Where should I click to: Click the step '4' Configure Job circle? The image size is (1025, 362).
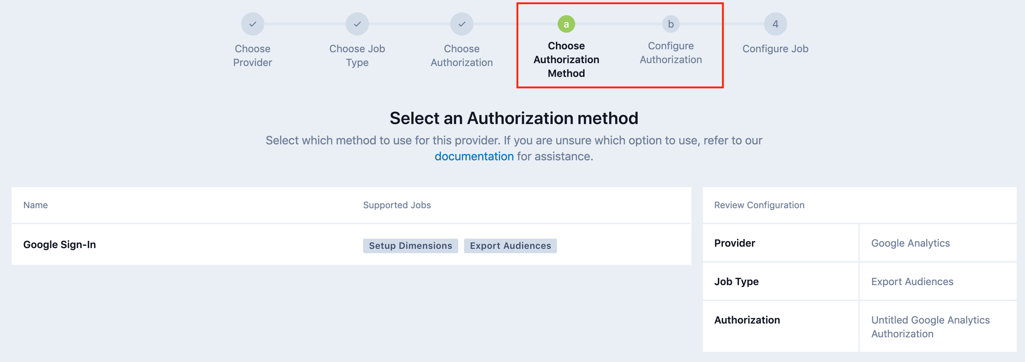click(x=775, y=24)
